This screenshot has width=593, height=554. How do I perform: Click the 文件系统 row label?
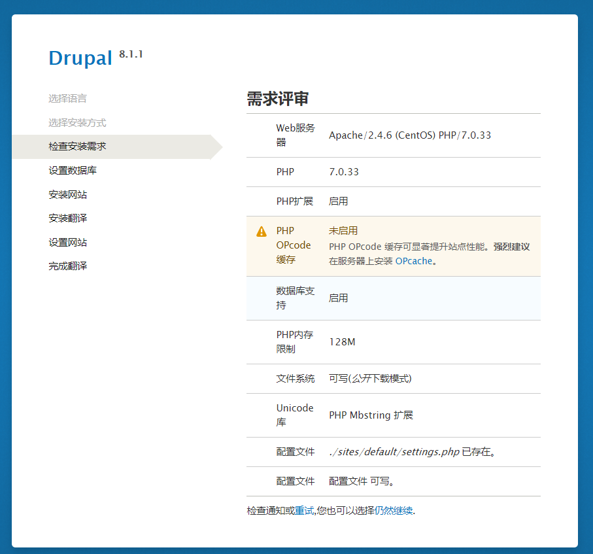click(296, 379)
